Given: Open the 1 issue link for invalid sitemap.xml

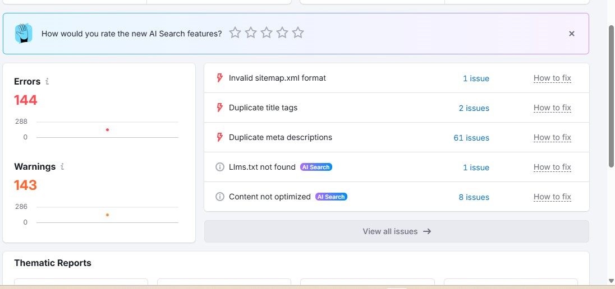Looking at the screenshot, I should 476,78.
